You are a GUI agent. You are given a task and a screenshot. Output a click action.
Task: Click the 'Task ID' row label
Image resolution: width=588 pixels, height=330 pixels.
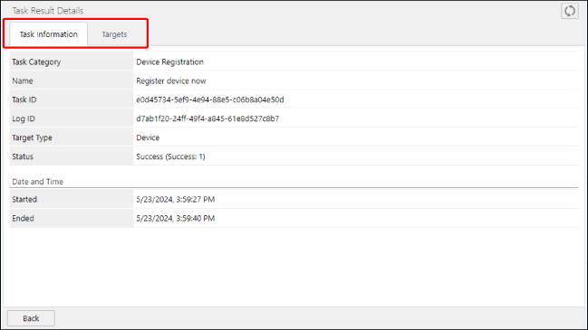click(24, 99)
